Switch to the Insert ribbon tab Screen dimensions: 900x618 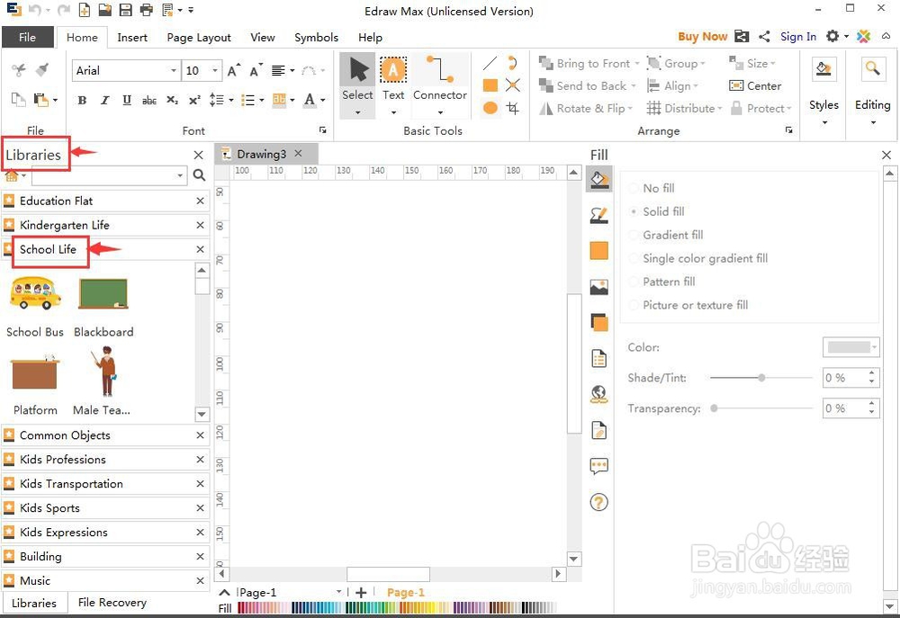point(132,37)
